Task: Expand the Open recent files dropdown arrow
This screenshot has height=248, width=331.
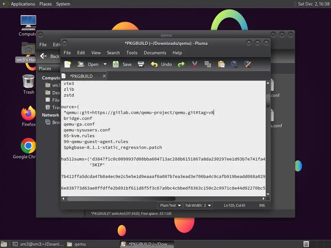Action: click(x=105, y=64)
